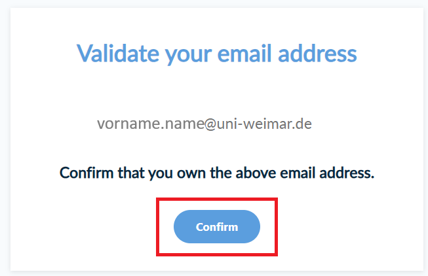The height and width of the screenshot is (276, 428).
Task: Click the "Validate your email address" heading
Action: click(217, 52)
